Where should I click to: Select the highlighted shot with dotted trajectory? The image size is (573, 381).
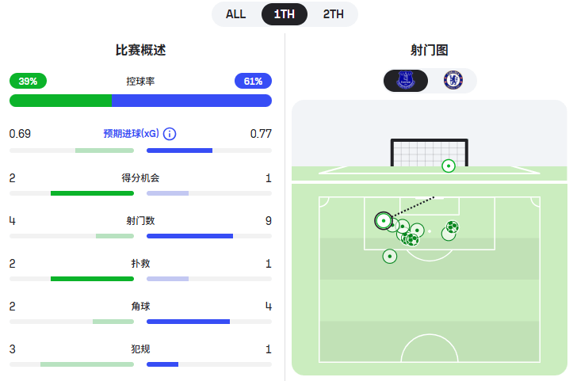384,220
